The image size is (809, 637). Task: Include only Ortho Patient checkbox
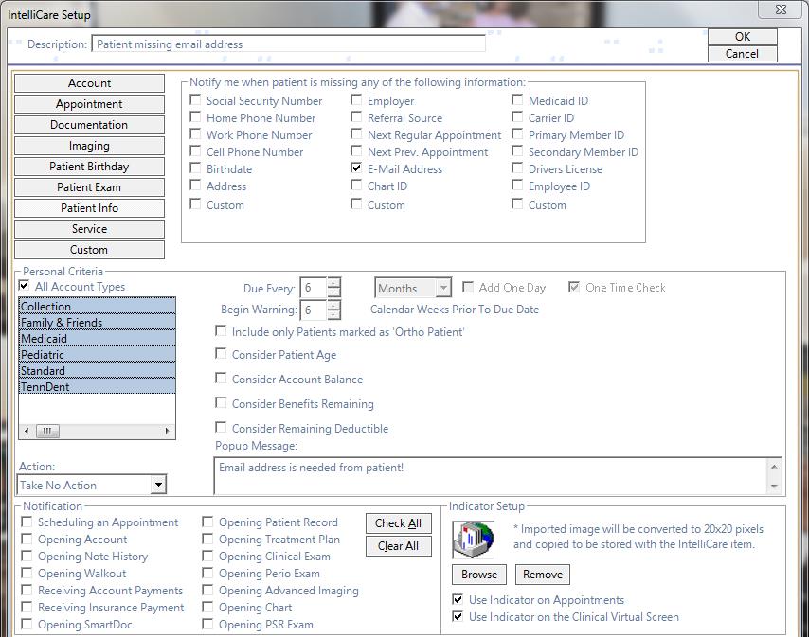(221, 331)
